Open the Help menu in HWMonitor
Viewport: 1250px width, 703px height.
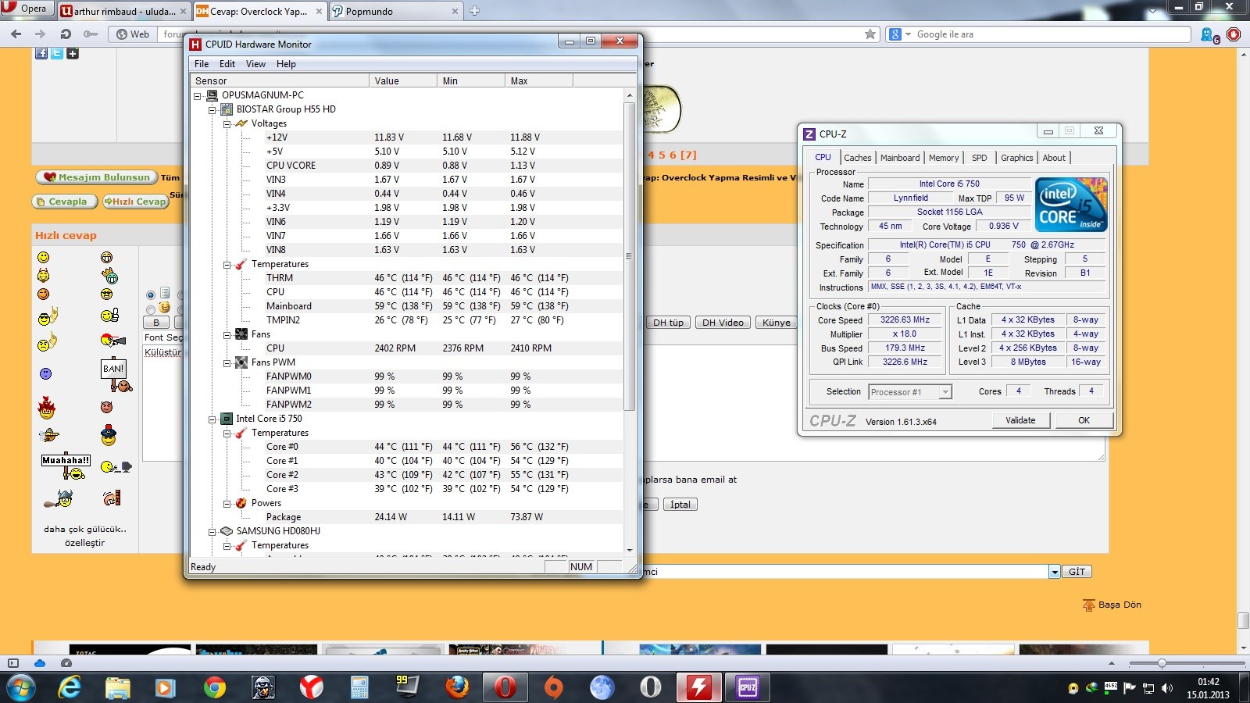286,64
